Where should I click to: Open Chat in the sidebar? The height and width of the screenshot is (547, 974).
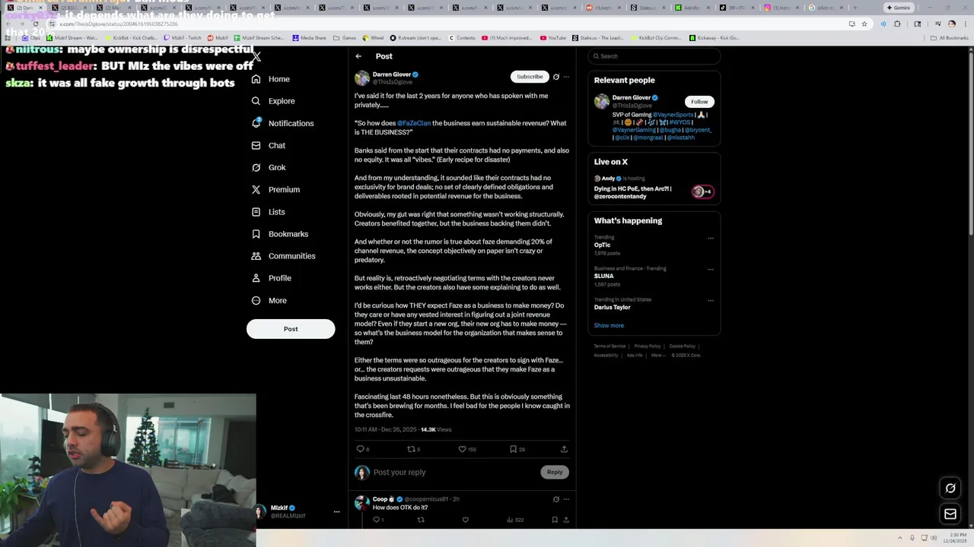coord(269,145)
